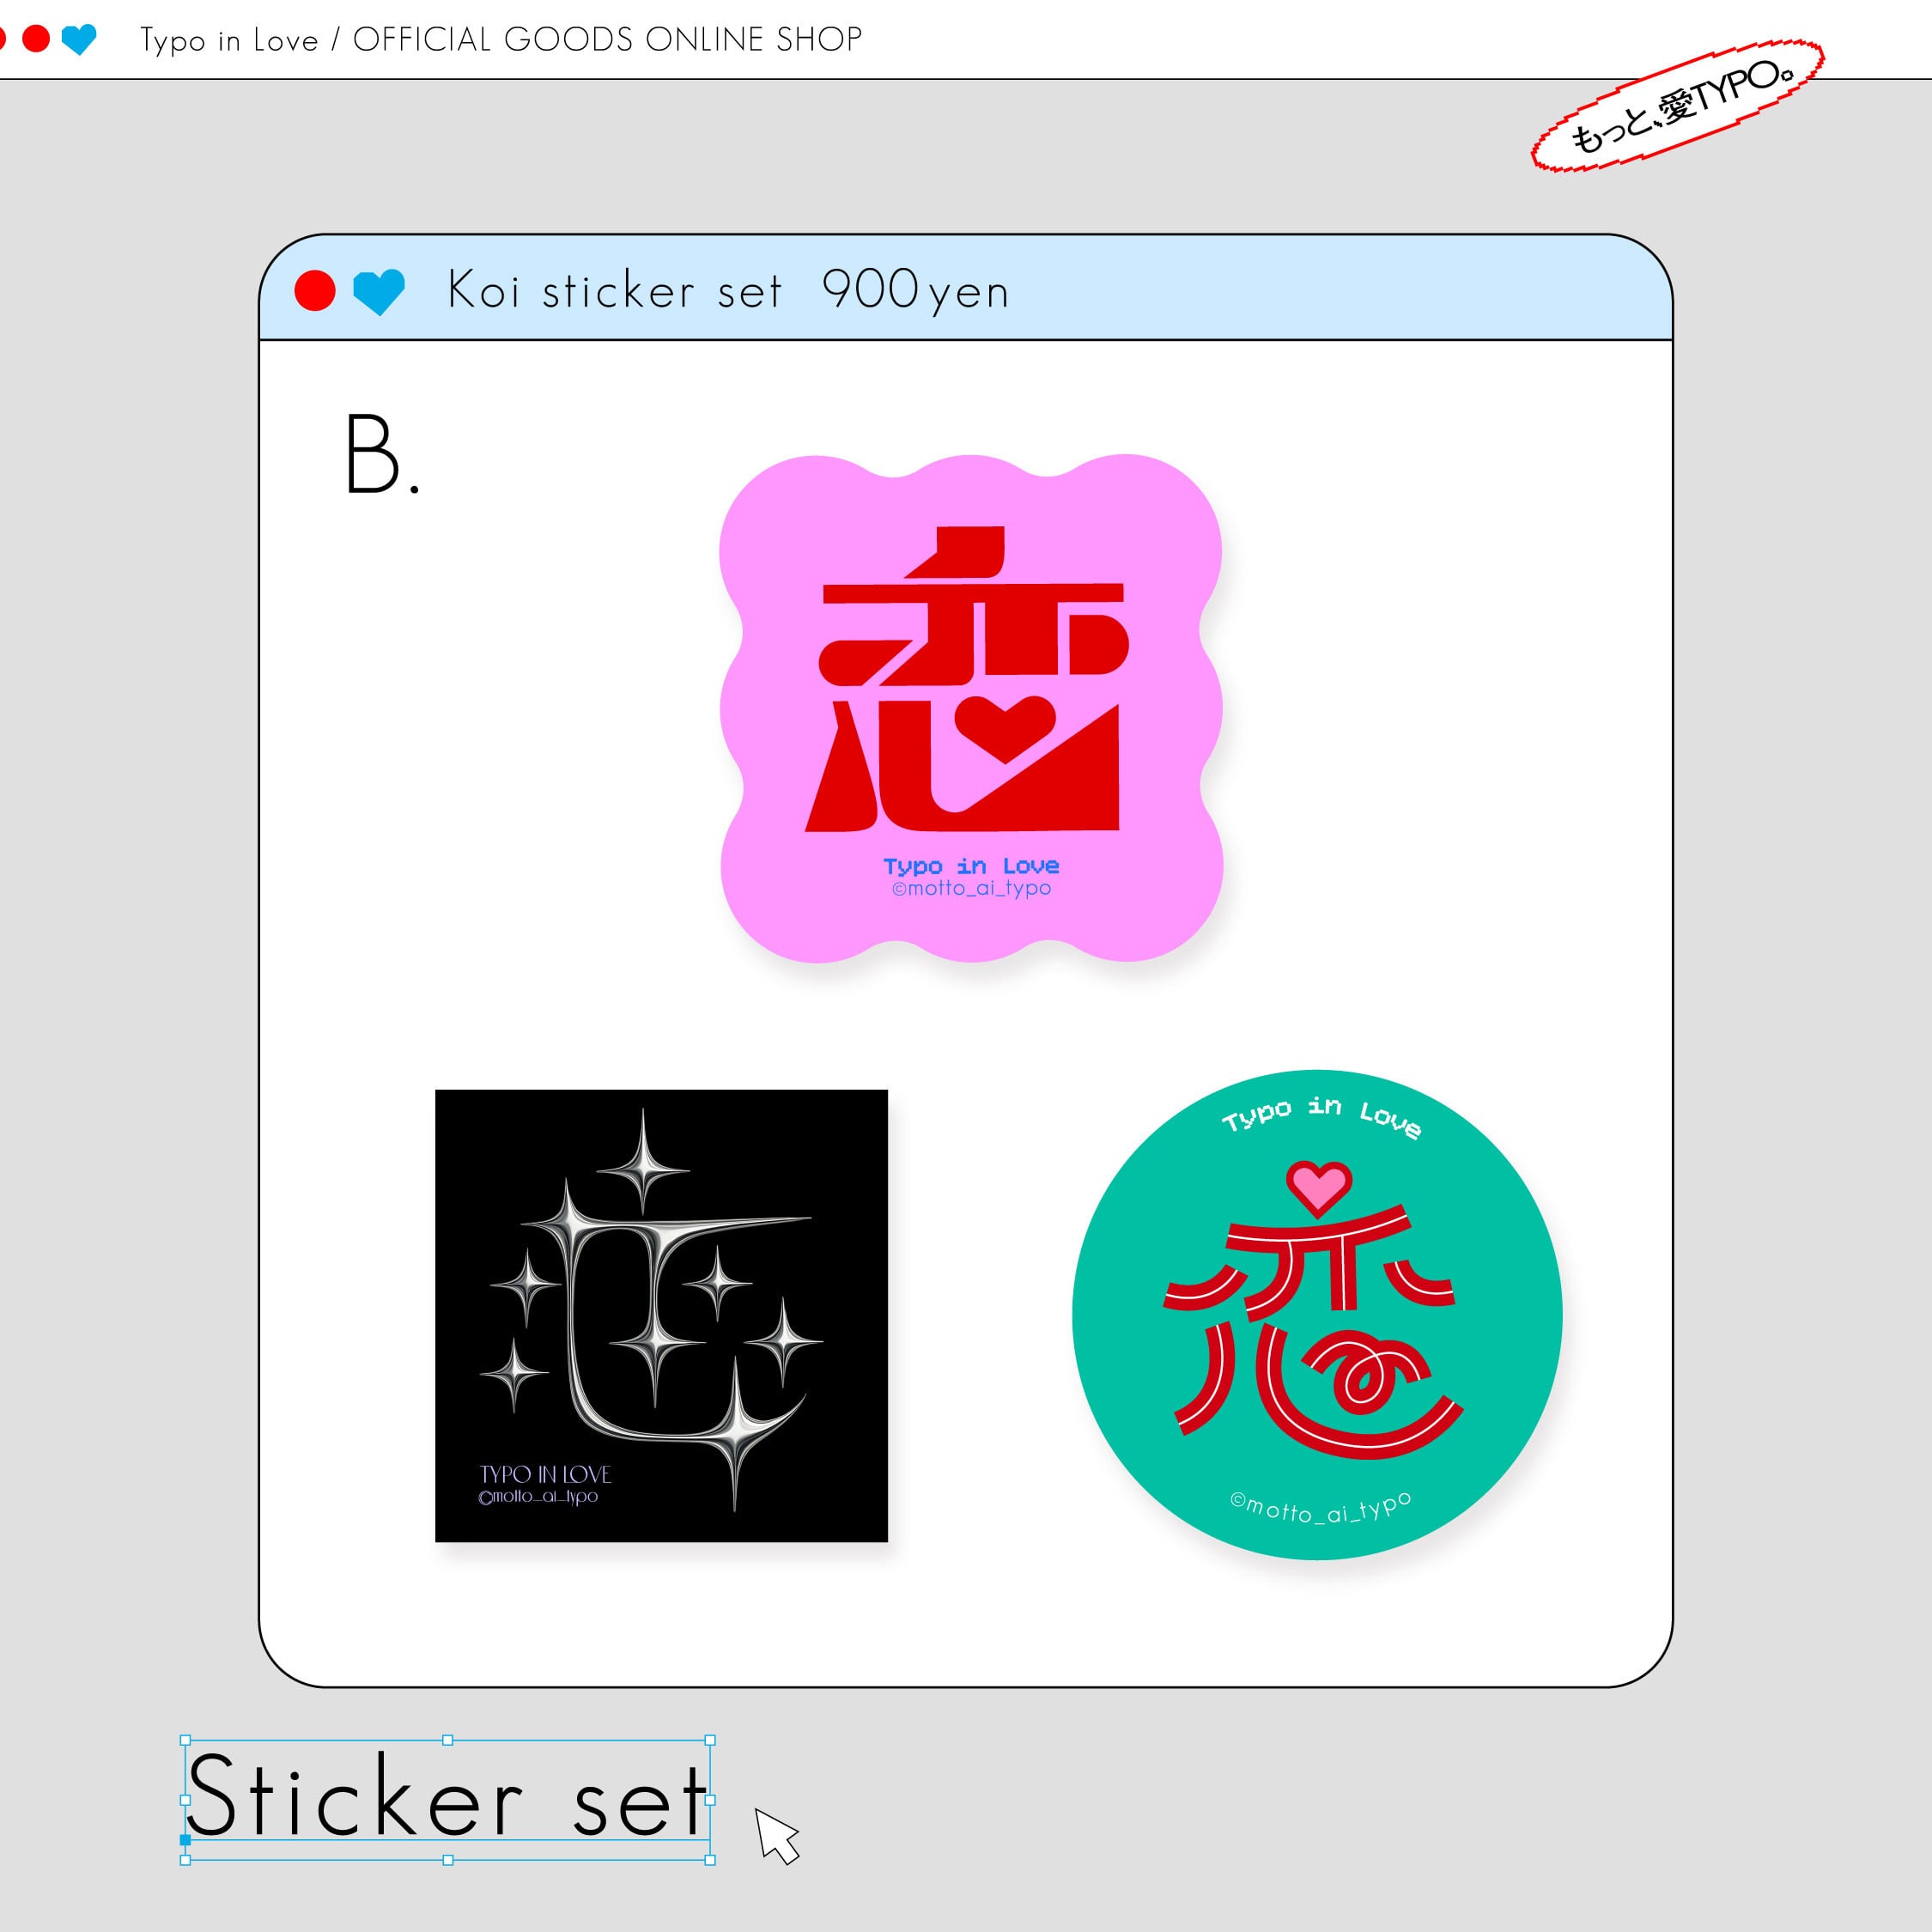Click the top-center handle of Sticker set box
The width and height of the screenshot is (1932, 1932).
[x=447, y=1740]
